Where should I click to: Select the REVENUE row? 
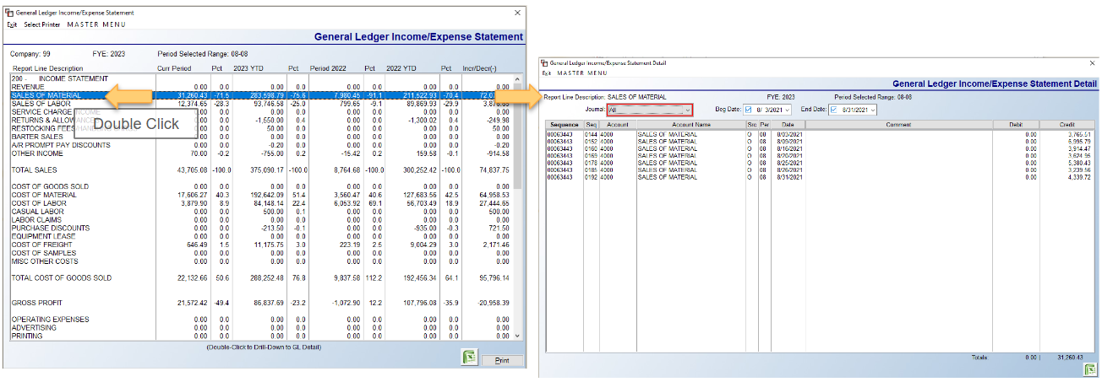tap(262, 87)
